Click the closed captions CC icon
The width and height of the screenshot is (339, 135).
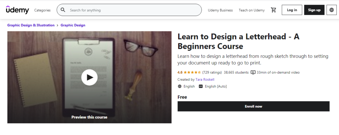pyautogui.click(x=201, y=86)
